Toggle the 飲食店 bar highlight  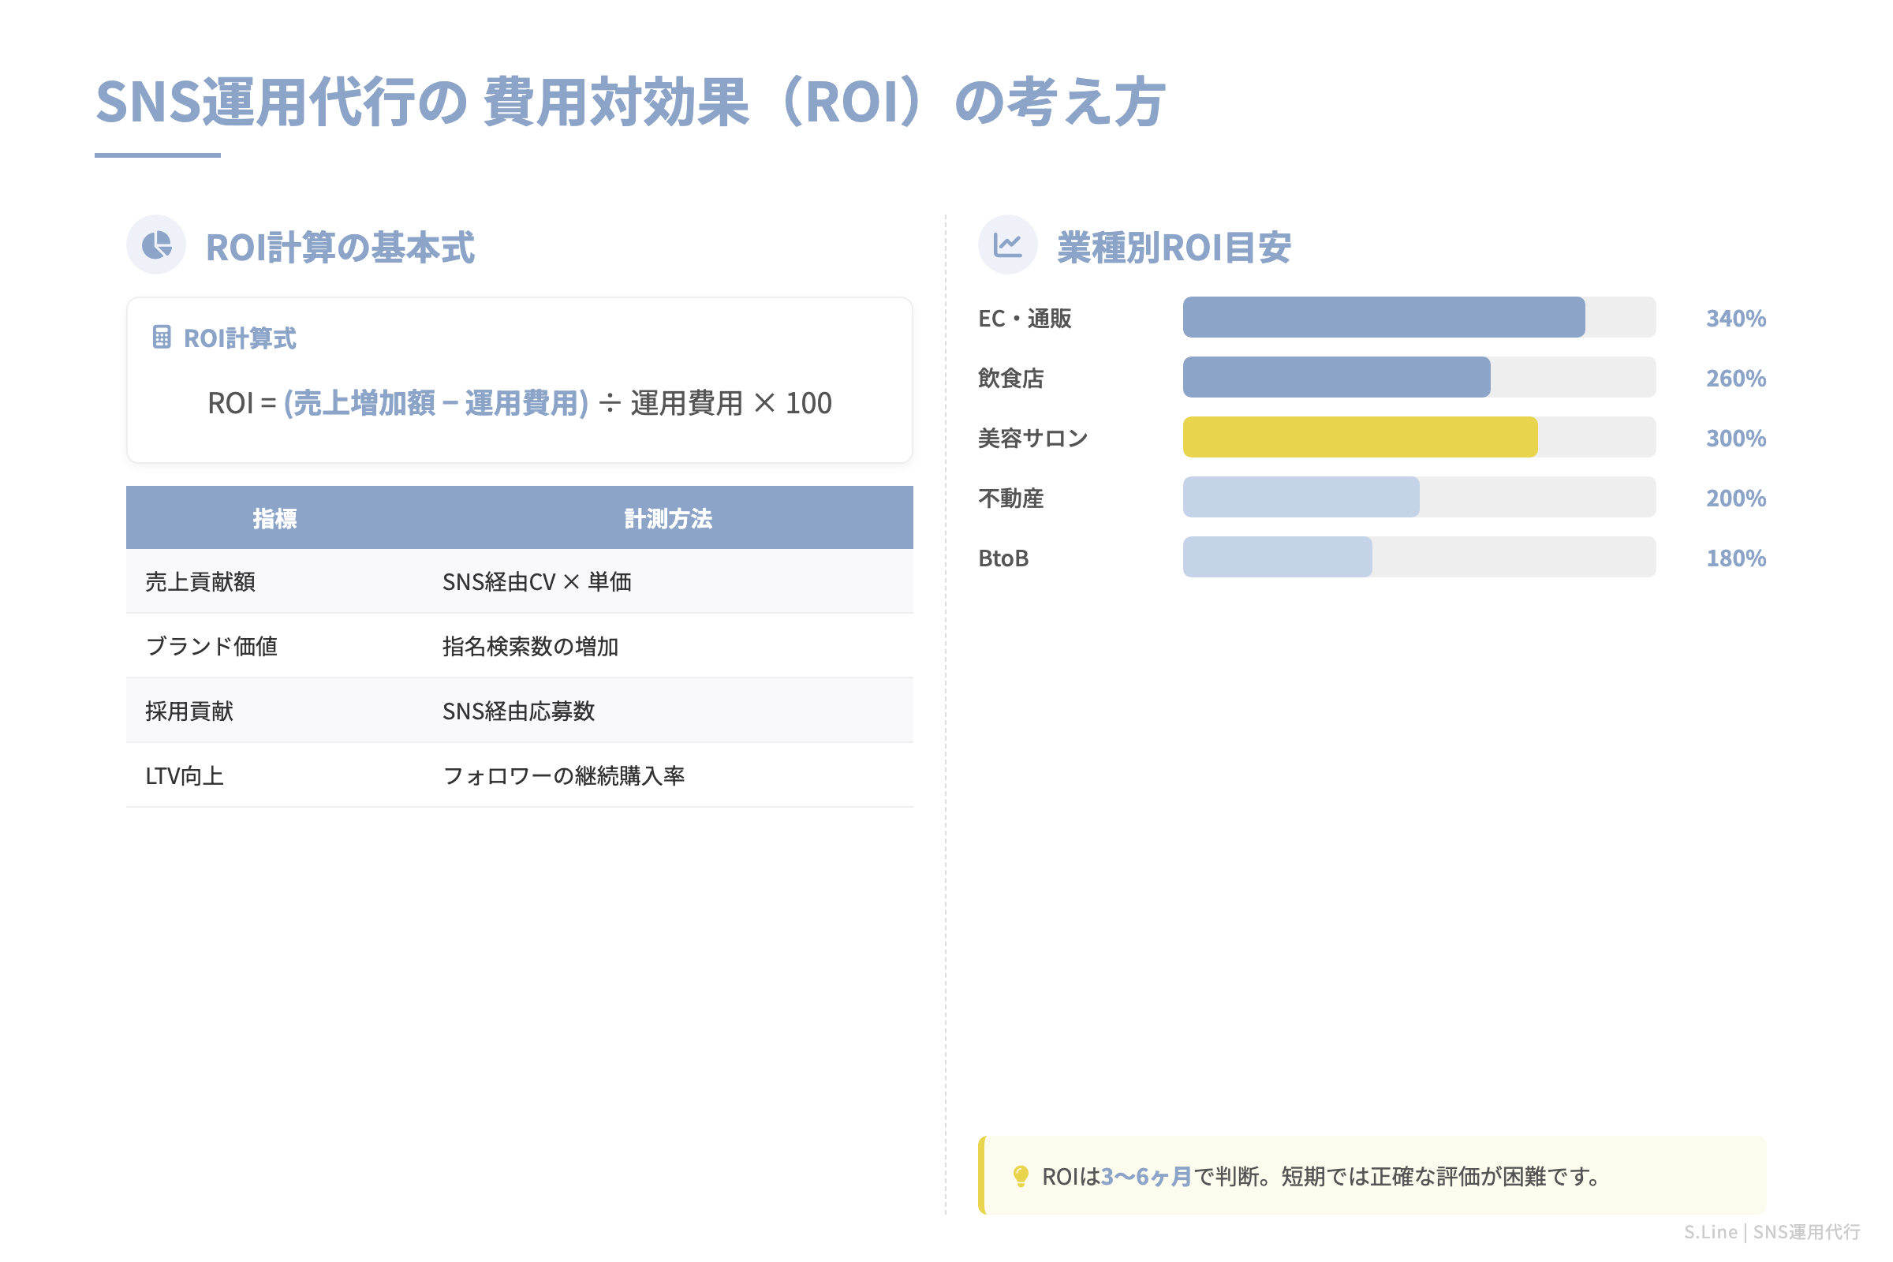point(1336,378)
